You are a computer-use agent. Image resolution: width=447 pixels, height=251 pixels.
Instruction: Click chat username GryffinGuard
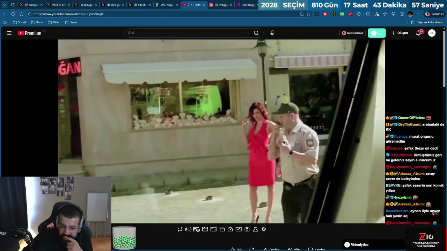coord(409,124)
